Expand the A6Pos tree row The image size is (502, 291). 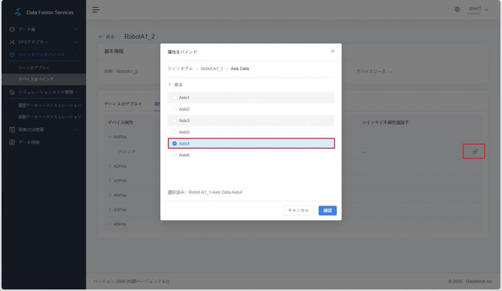(109, 195)
